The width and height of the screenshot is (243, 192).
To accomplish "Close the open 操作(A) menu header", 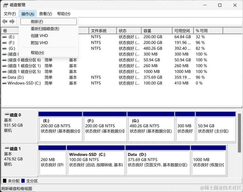I will click(28, 14).
